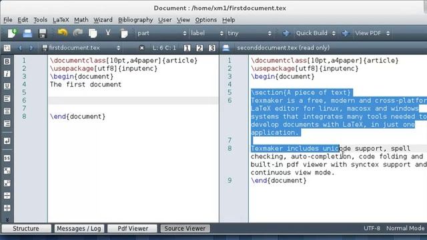Insert math mode $$ from the sidebar
This screenshot has width=427, height=240.
(x=7, y=159)
